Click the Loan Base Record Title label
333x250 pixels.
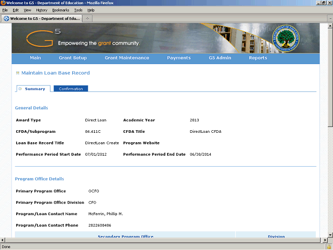coord(40,143)
